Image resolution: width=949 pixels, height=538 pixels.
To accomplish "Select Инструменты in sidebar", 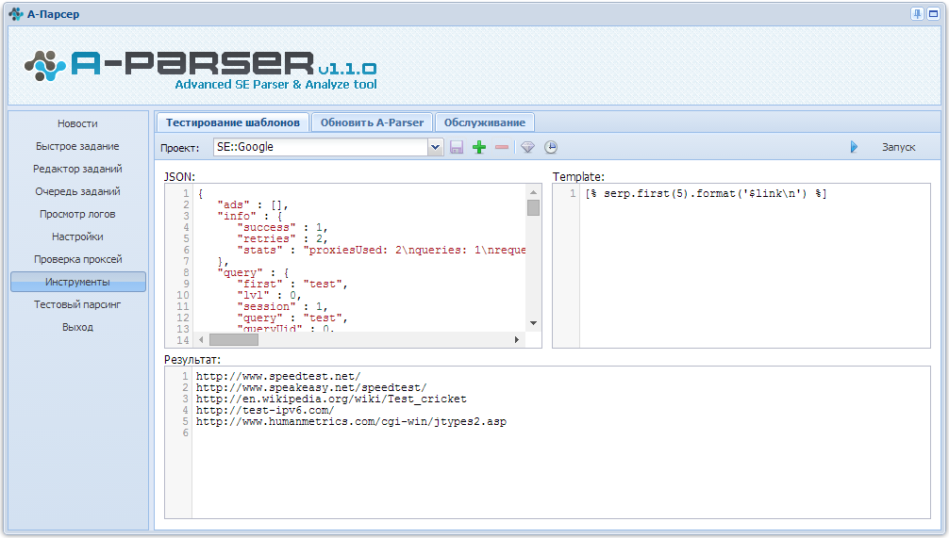I will click(x=77, y=282).
